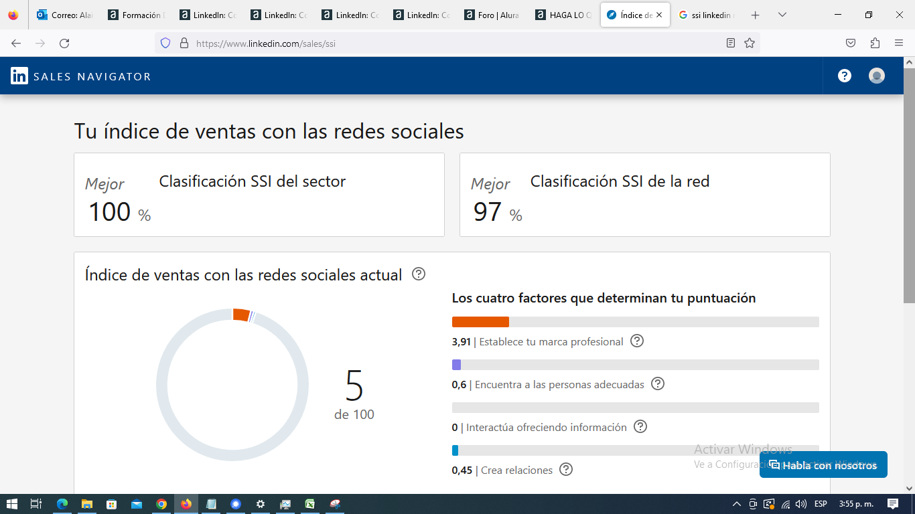915x514 pixels.
Task: Open File Explorer from the taskbar
Action: coord(87,504)
